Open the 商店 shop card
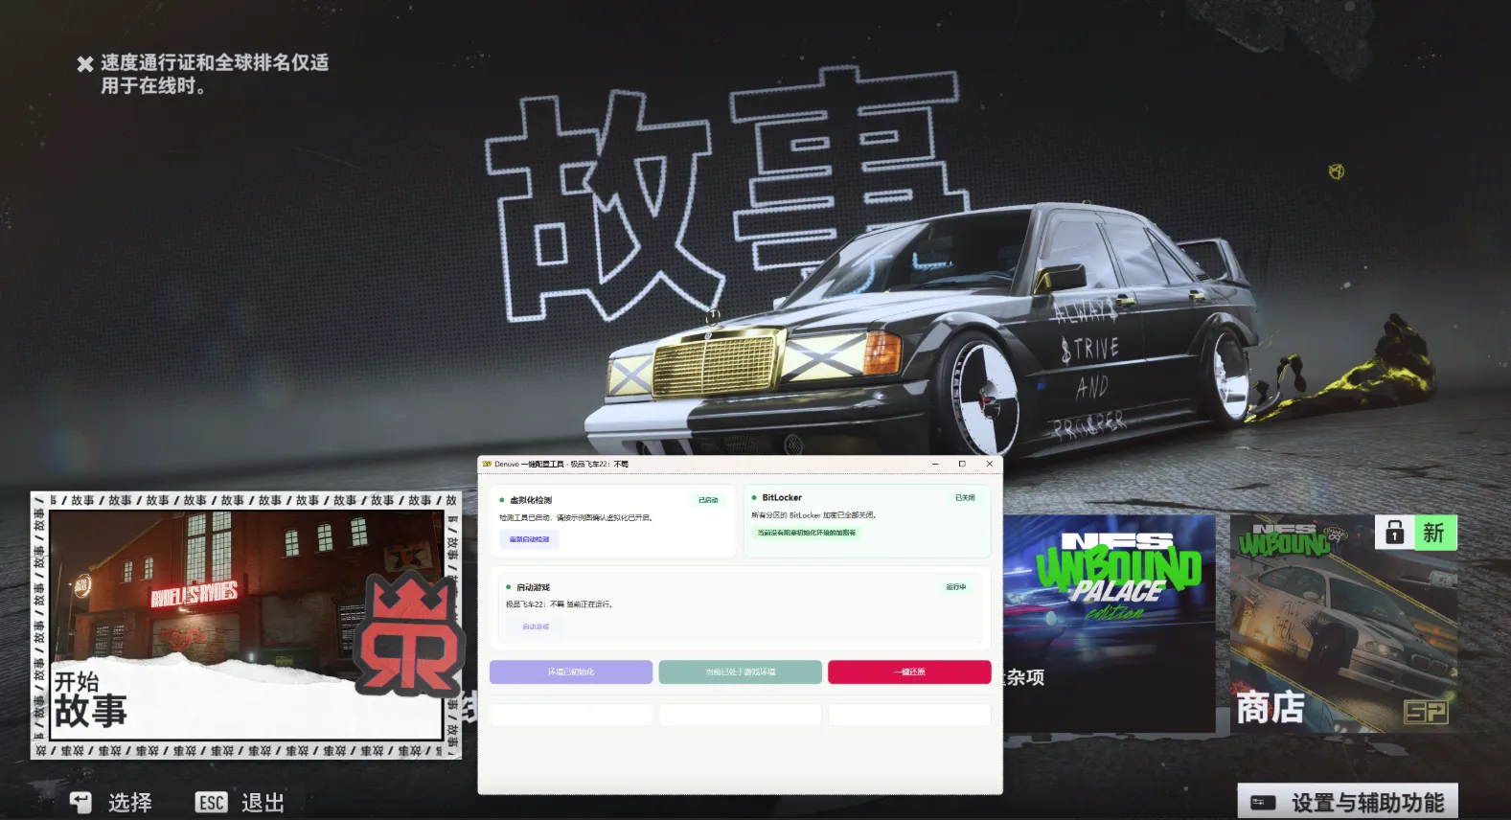 1343,624
